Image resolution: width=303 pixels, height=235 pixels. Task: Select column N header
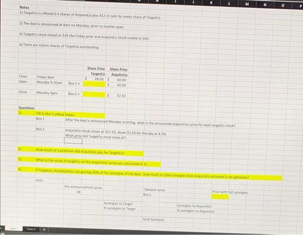point(265,5)
